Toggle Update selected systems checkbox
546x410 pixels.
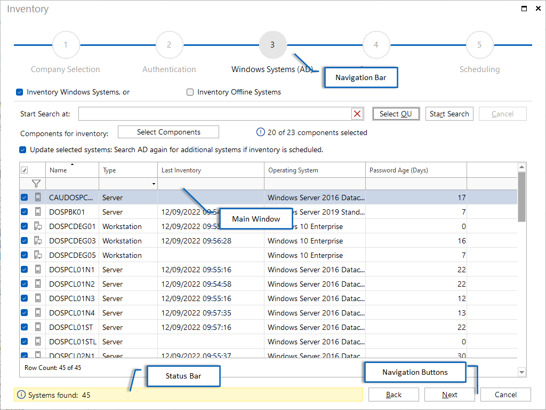click(x=22, y=149)
